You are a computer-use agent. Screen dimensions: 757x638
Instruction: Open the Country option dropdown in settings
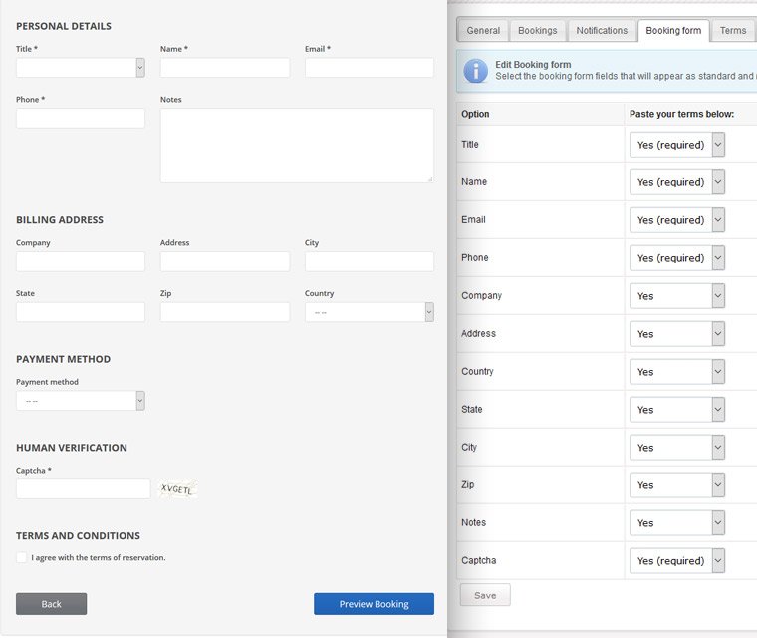click(677, 372)
